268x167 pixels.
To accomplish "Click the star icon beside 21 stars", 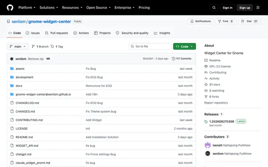I will click(x=206, y=84).
